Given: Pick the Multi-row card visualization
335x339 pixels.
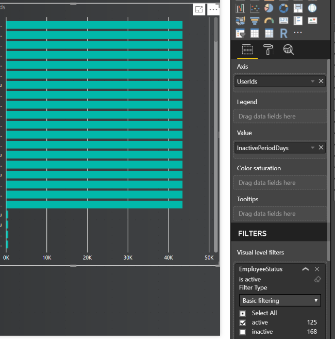Looking at the screenshot, I should coord(298,21).
